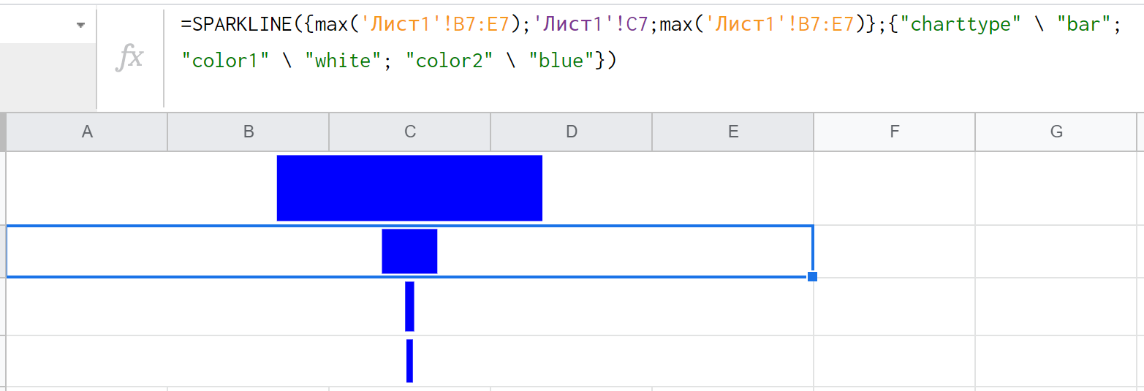The height and width of the screenshot is (391, 1144).
Task: Select column A header
Action: pos(87,132)
